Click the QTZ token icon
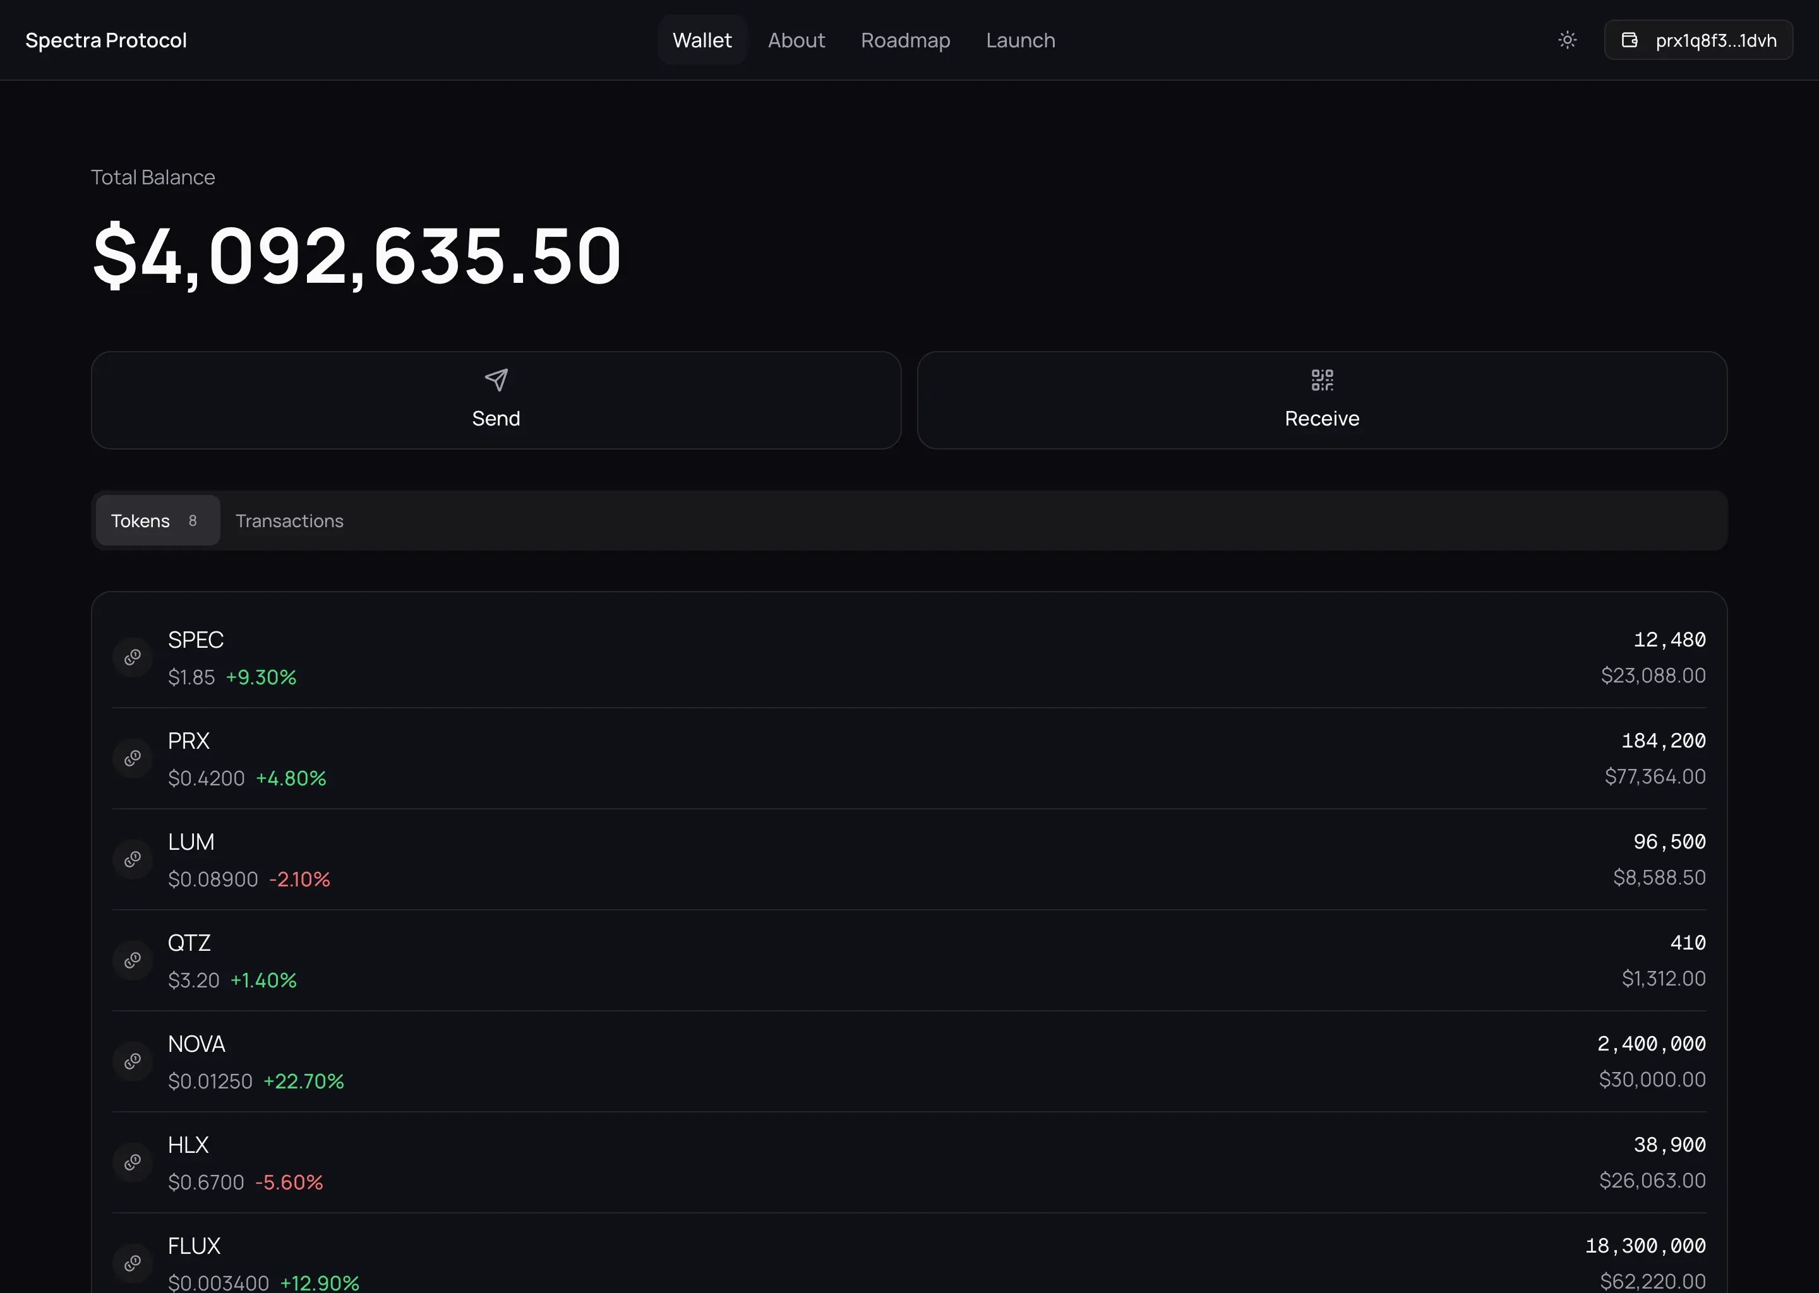 [132, 960]
